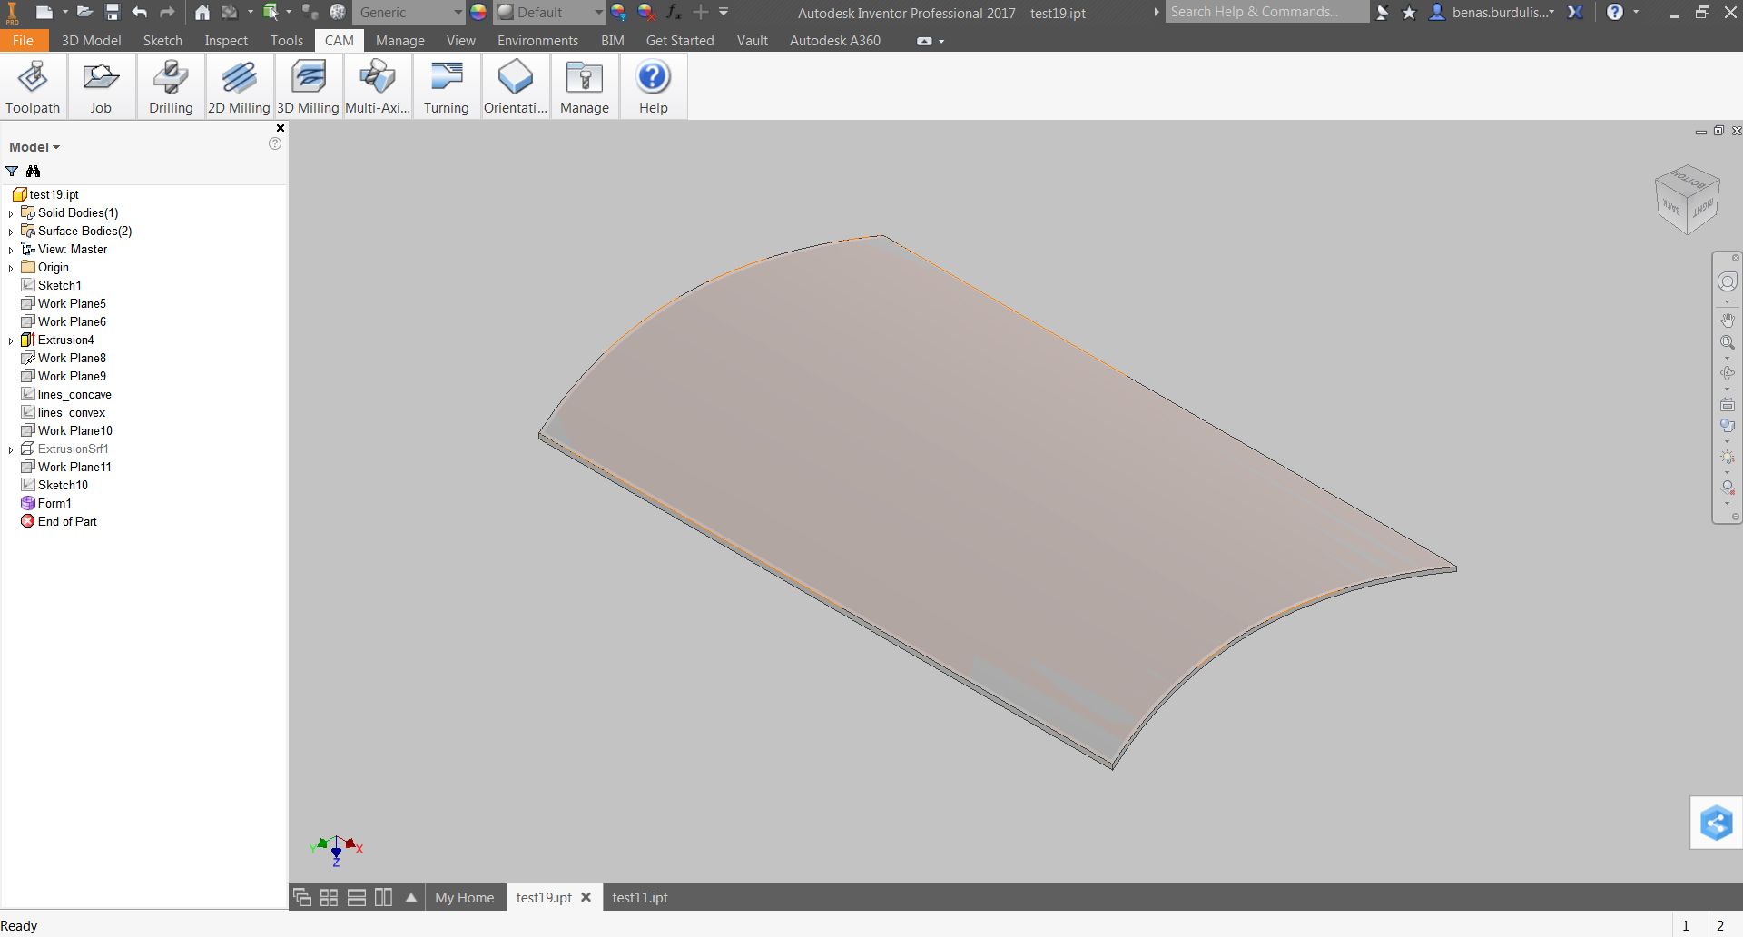Open the Generic material dropdown
Viewport: 1743px width, 937px height.
pyautogui.click(x=459, y=12)
